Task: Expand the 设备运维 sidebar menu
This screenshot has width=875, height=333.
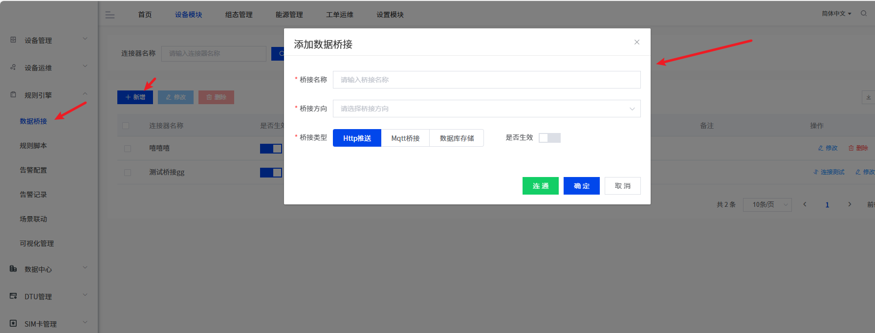Action: 85,66
